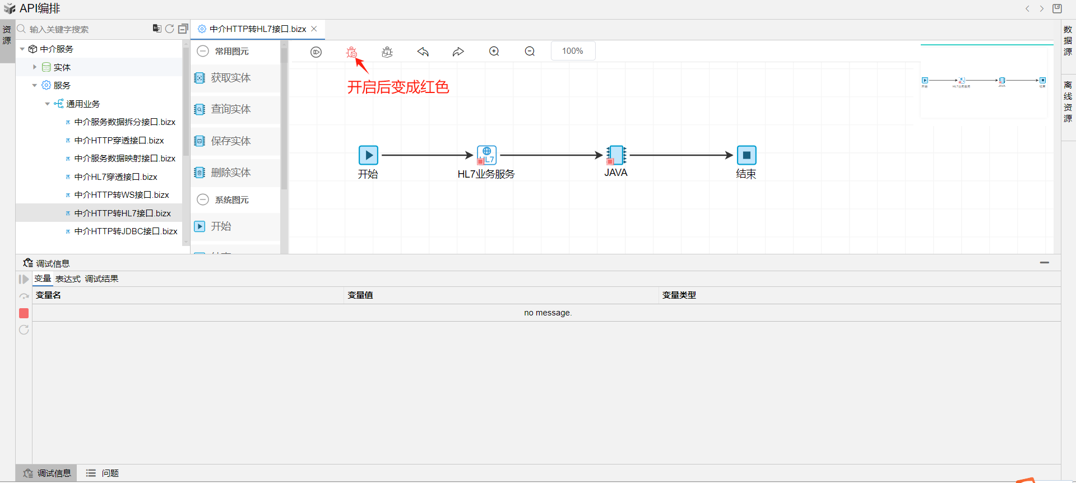Click the undo arrow in canvas toolbar

(x=423, y=52)
